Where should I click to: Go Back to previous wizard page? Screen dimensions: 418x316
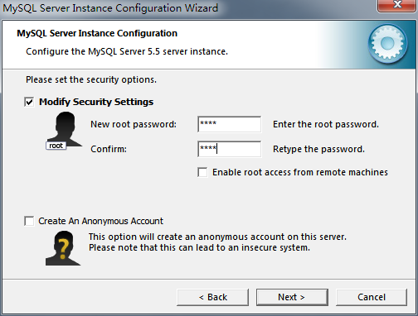click(x=212, y=297)
